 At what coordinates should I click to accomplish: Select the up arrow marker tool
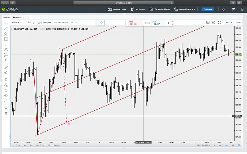pyautogui.click(x=6, y=60)
